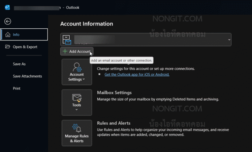The width and height of the screenshot is (252, 152).
Task: Click the mailbox account icon
Action: [67, 40]
